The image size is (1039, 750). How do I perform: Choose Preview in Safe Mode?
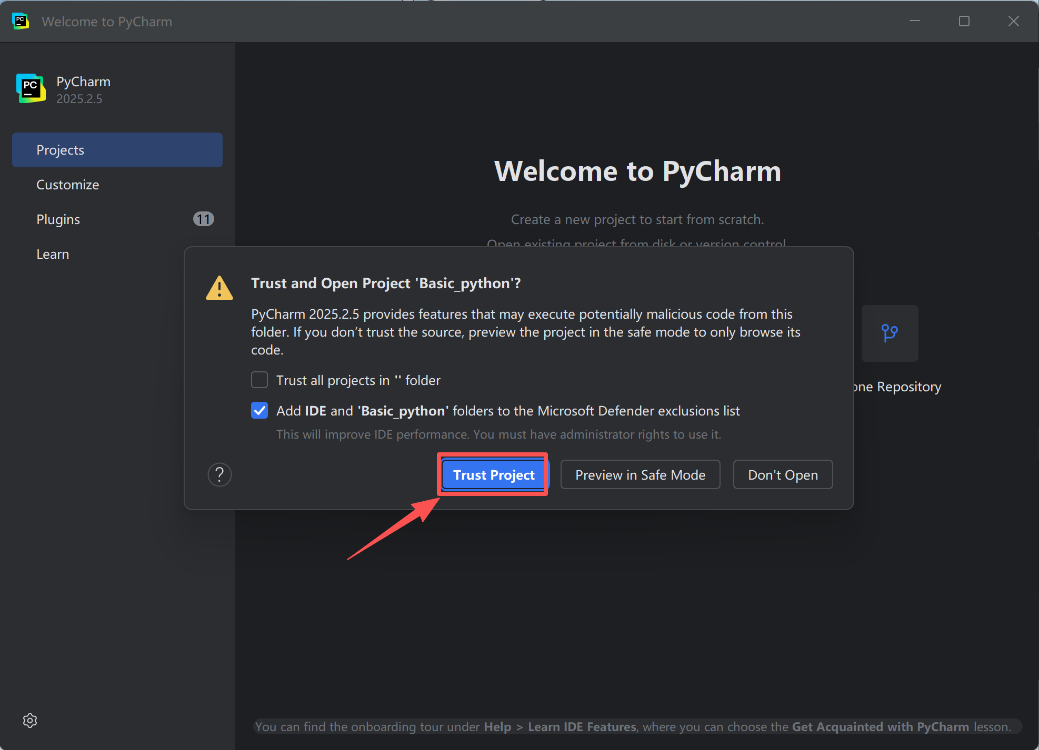point(640,474)
